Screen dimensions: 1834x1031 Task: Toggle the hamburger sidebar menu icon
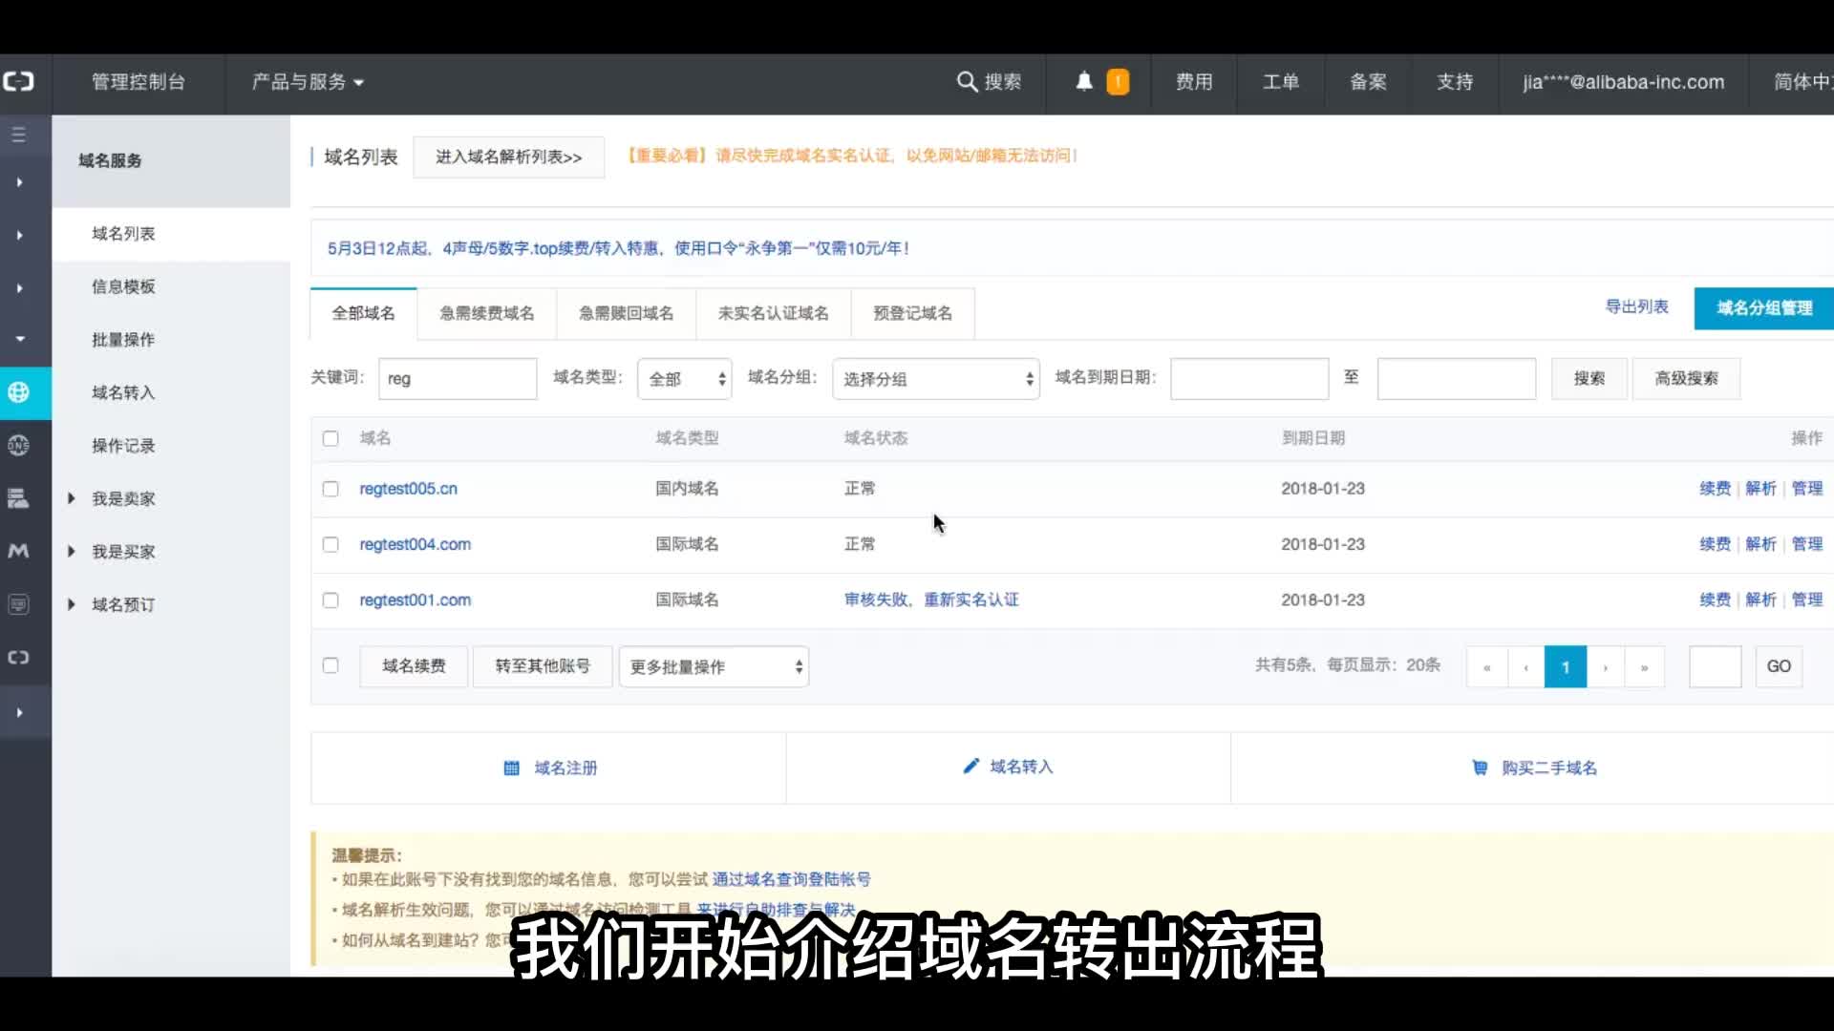(x=18, y=135)
